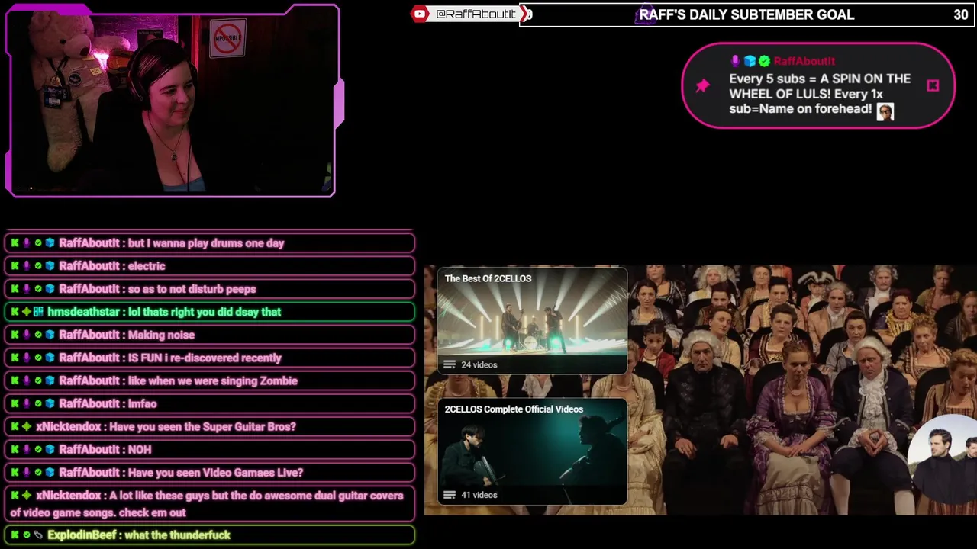Click verified check badge on ExplodinBeef row
This screenshot has height=549, width=977.
click(x=27, y=535)
